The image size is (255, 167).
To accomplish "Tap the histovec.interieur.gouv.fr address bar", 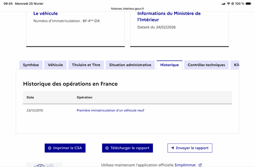I will 127,9.
